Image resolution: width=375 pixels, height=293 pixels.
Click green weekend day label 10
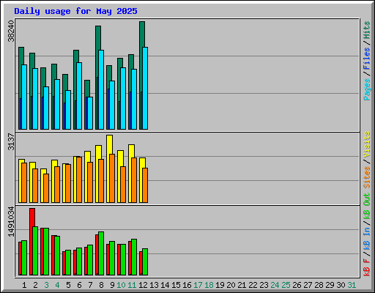pyautogui.click(x=121, y=285)
